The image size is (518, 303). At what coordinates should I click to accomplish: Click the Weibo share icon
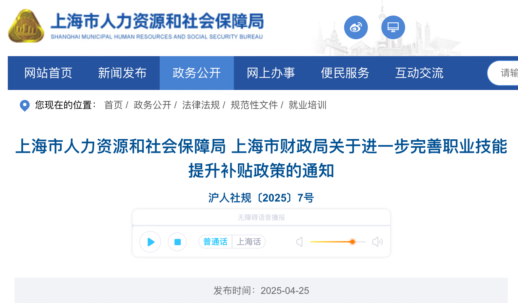[356, 27]
